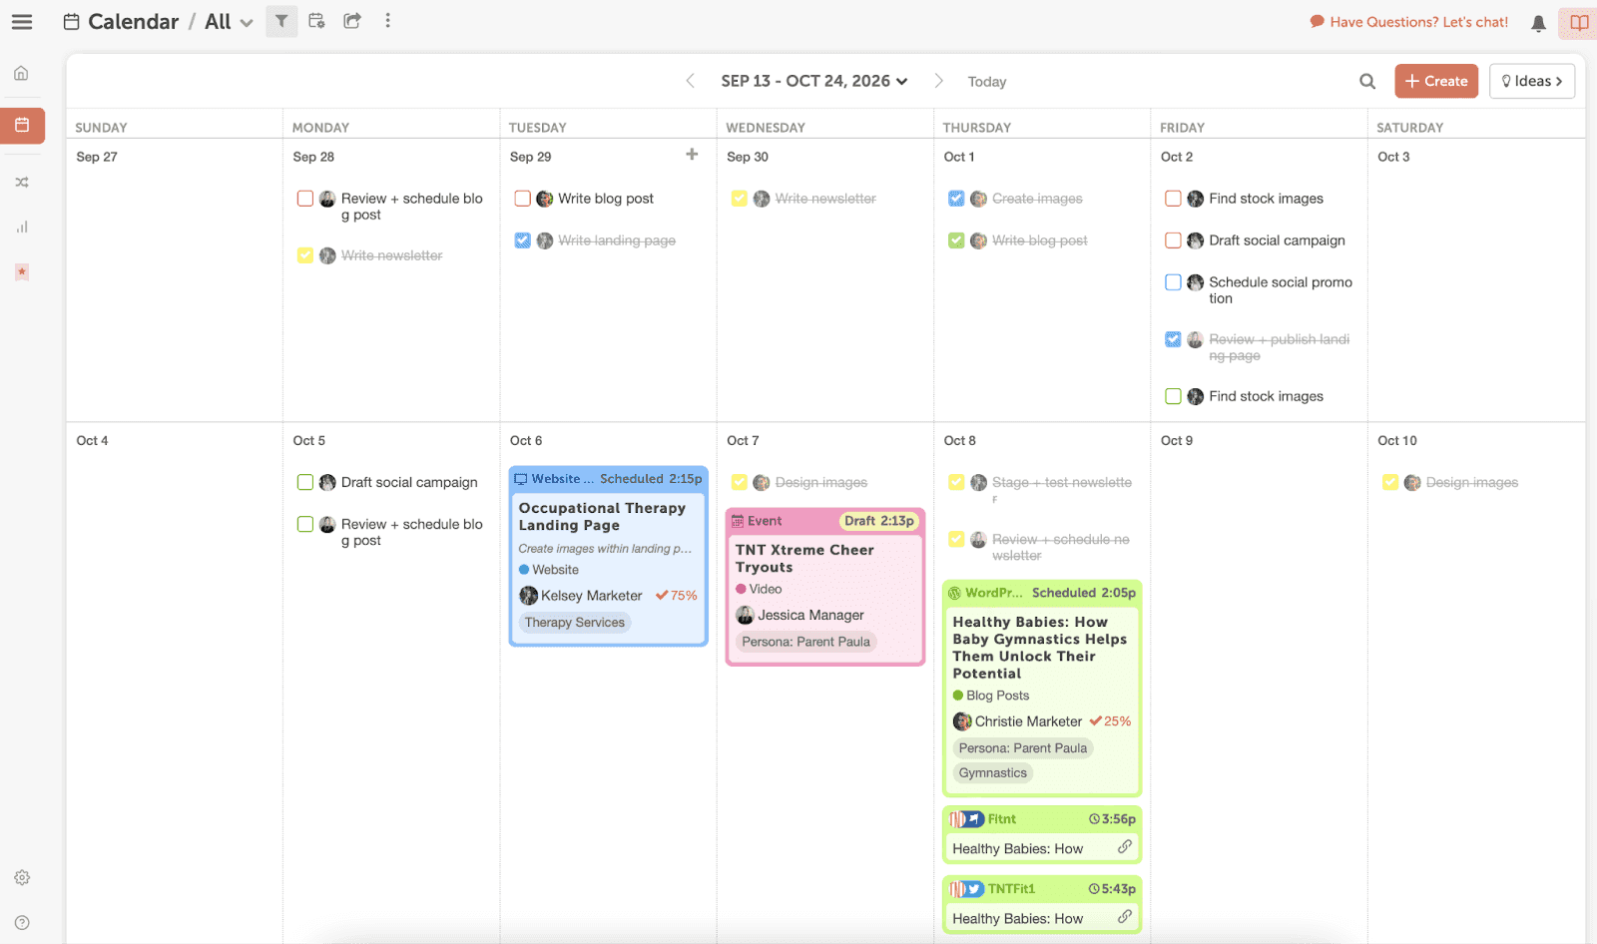
Task: Open the Home icon in sidebar
Action: click(21, 73)
